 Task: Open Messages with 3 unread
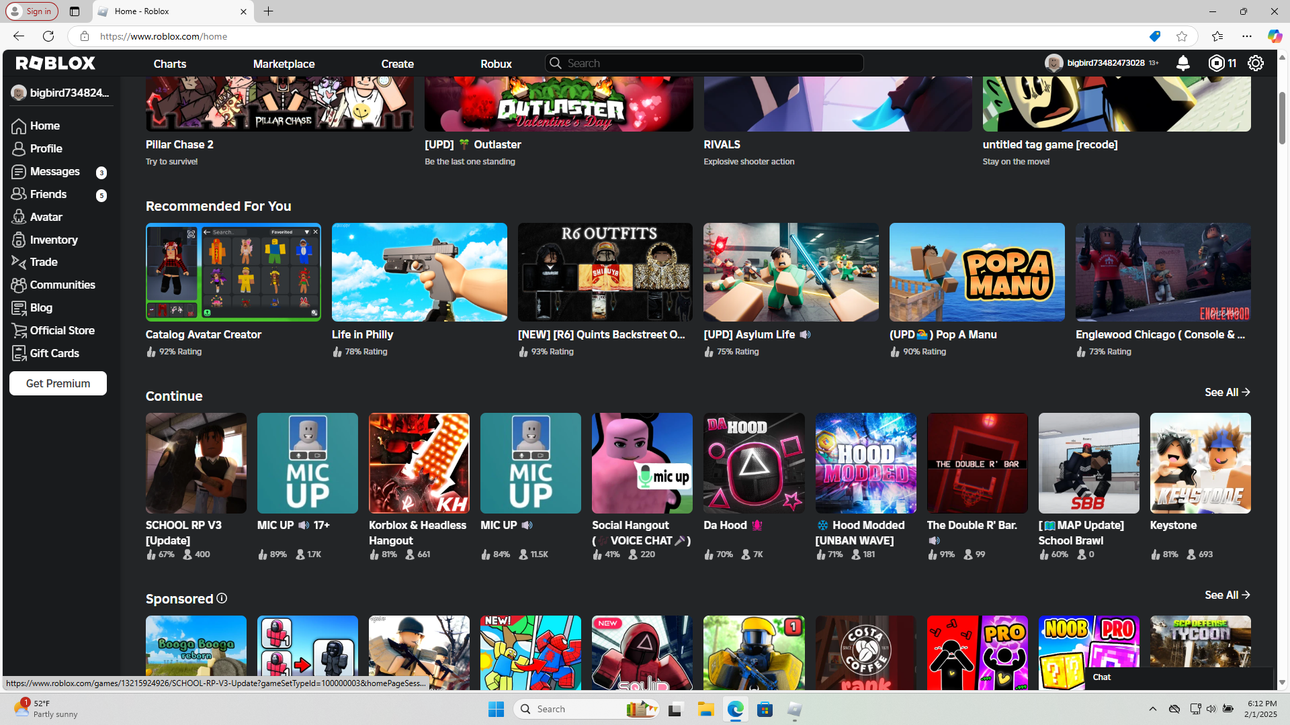click(x=54, y=171)
